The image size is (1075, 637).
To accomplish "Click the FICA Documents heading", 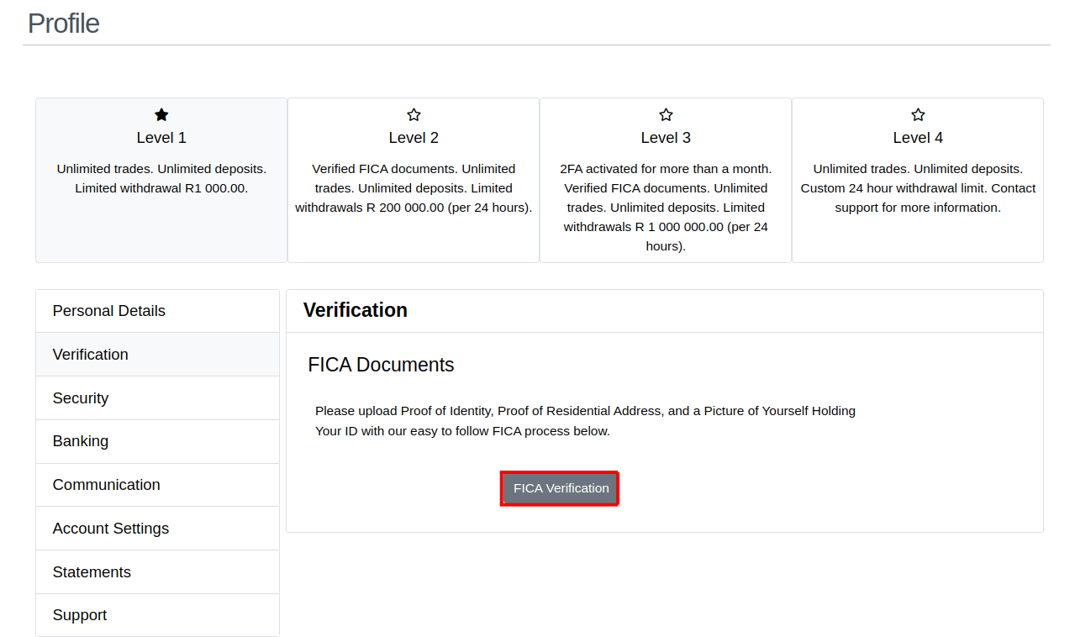I will pos(381,365).
